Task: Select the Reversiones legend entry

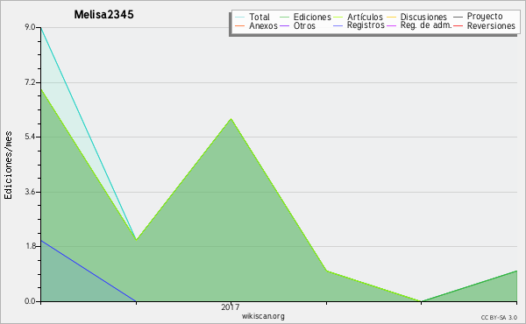Action: coord(491,25)
